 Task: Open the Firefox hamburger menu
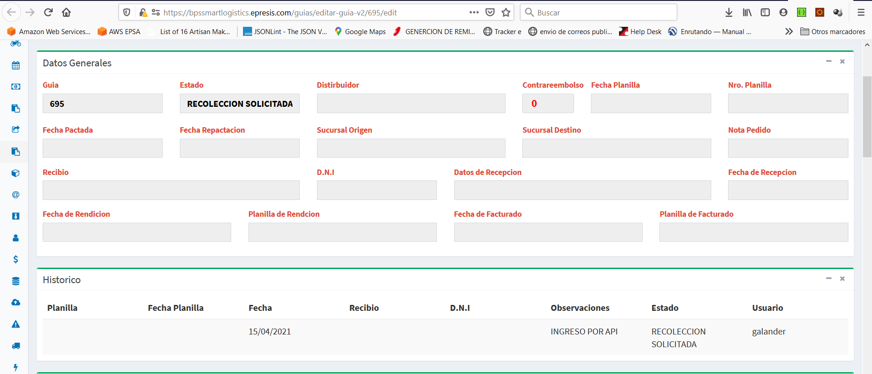coord(861,13)
